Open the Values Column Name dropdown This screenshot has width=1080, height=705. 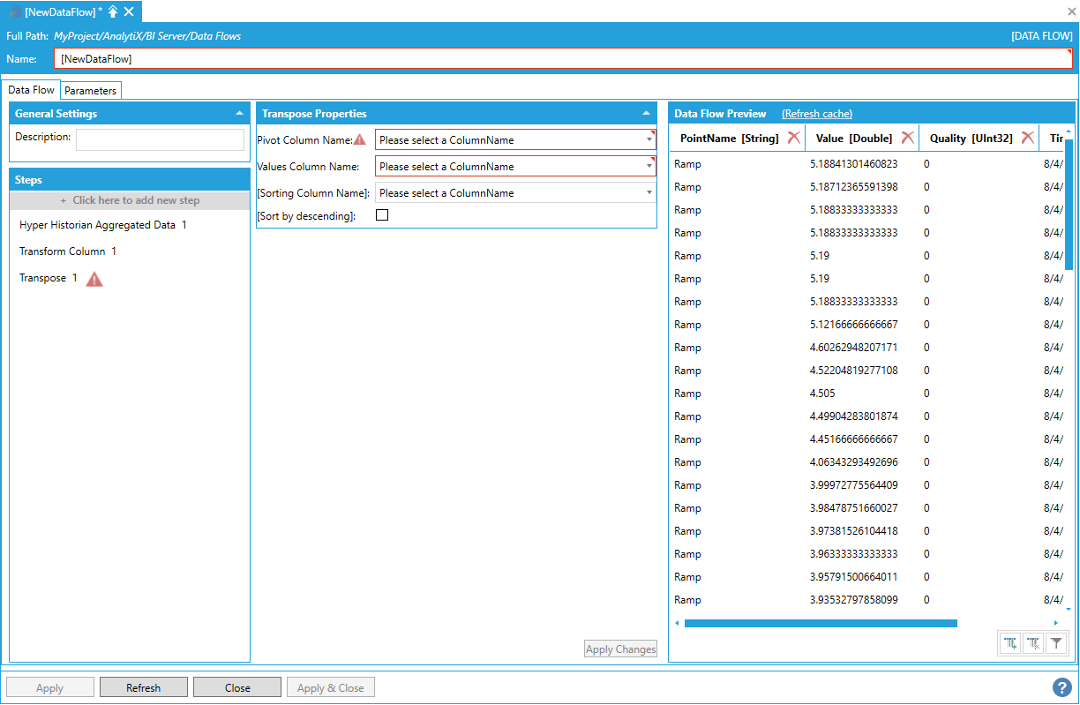click(649, 167)
